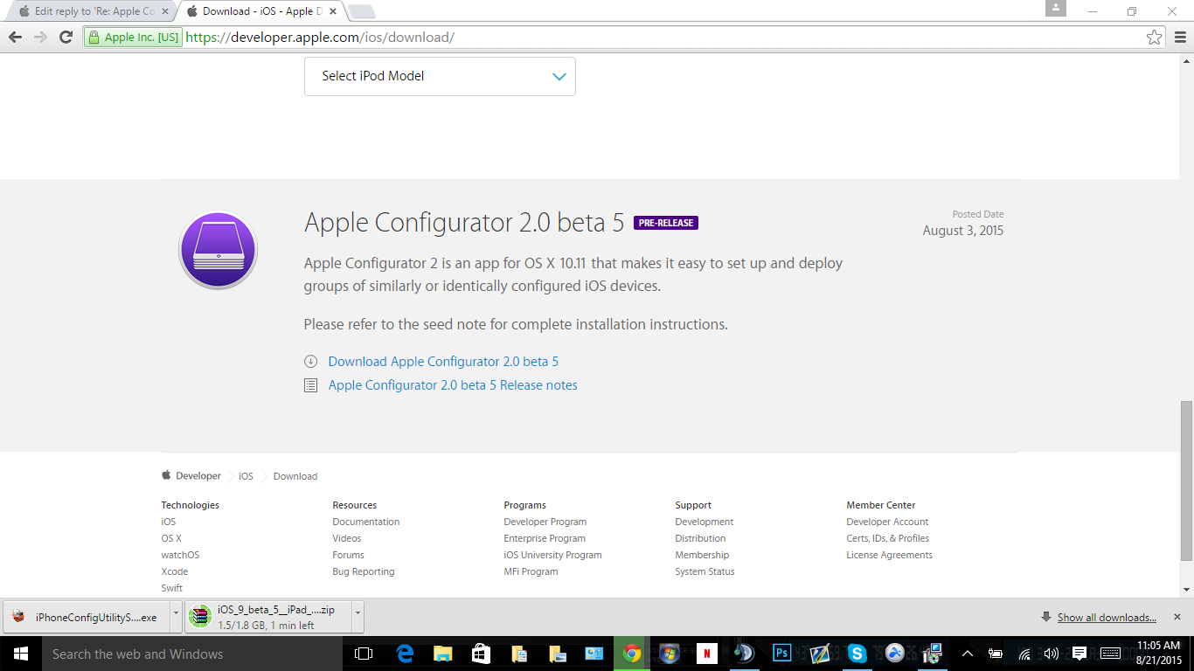
Task: Open the Documentation footer link
Action: coord(365,522)
